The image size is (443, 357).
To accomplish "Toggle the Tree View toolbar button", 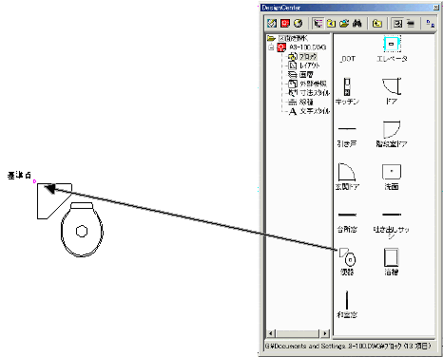I will coord(318,23).
